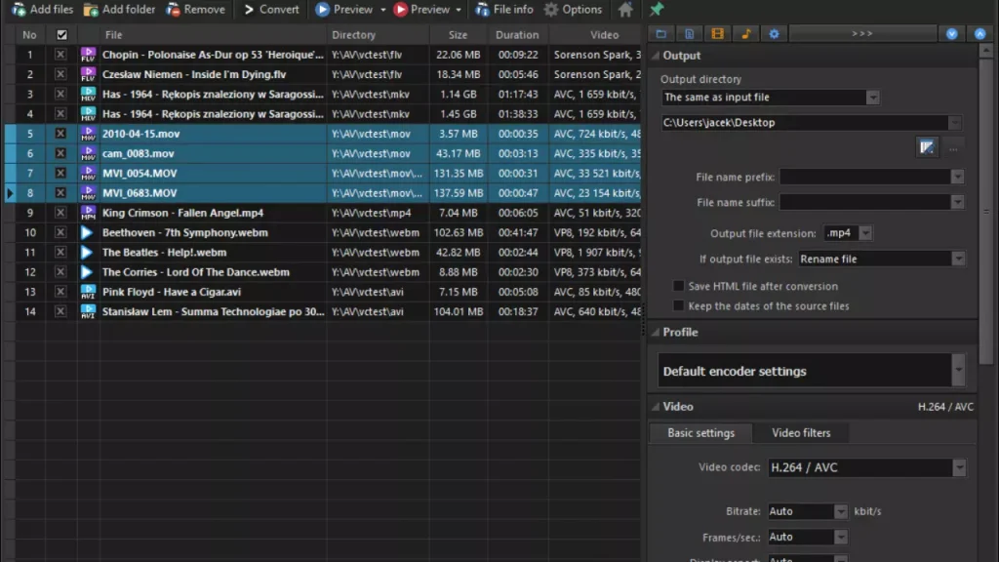Open the C:\Users\jacek\Desktop path dropdown
The image size is (999, 562).
click(954, 123)
